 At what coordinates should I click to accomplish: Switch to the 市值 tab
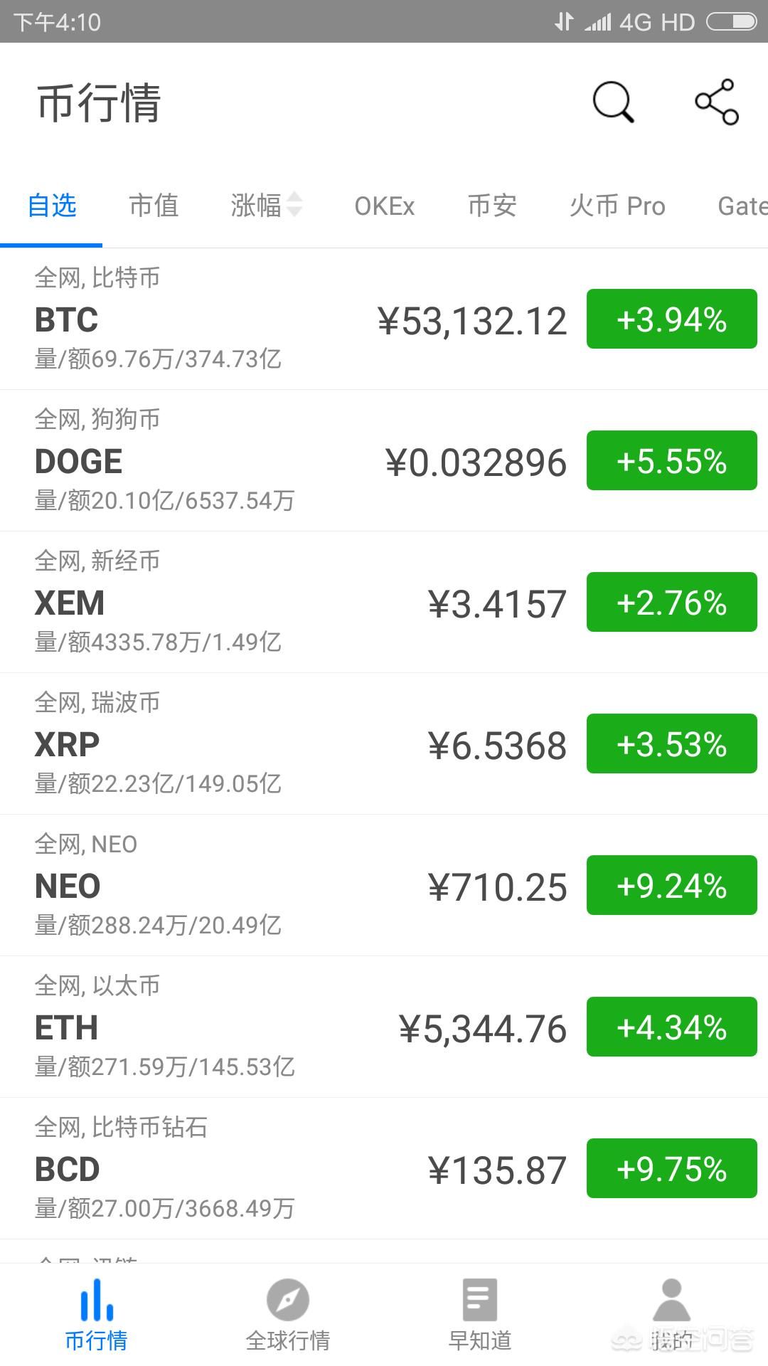(x=154, y=205)
